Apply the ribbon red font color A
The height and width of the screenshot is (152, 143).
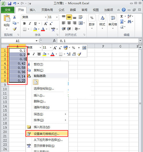[x=43, y=29]
